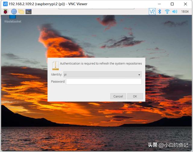Close the VNC Viewer window

click(x=185, y=4)
